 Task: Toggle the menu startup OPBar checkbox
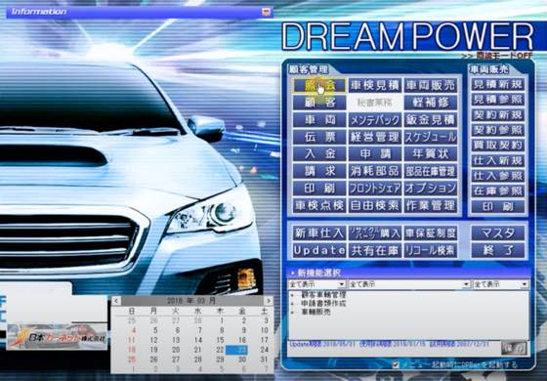point(396,365)
